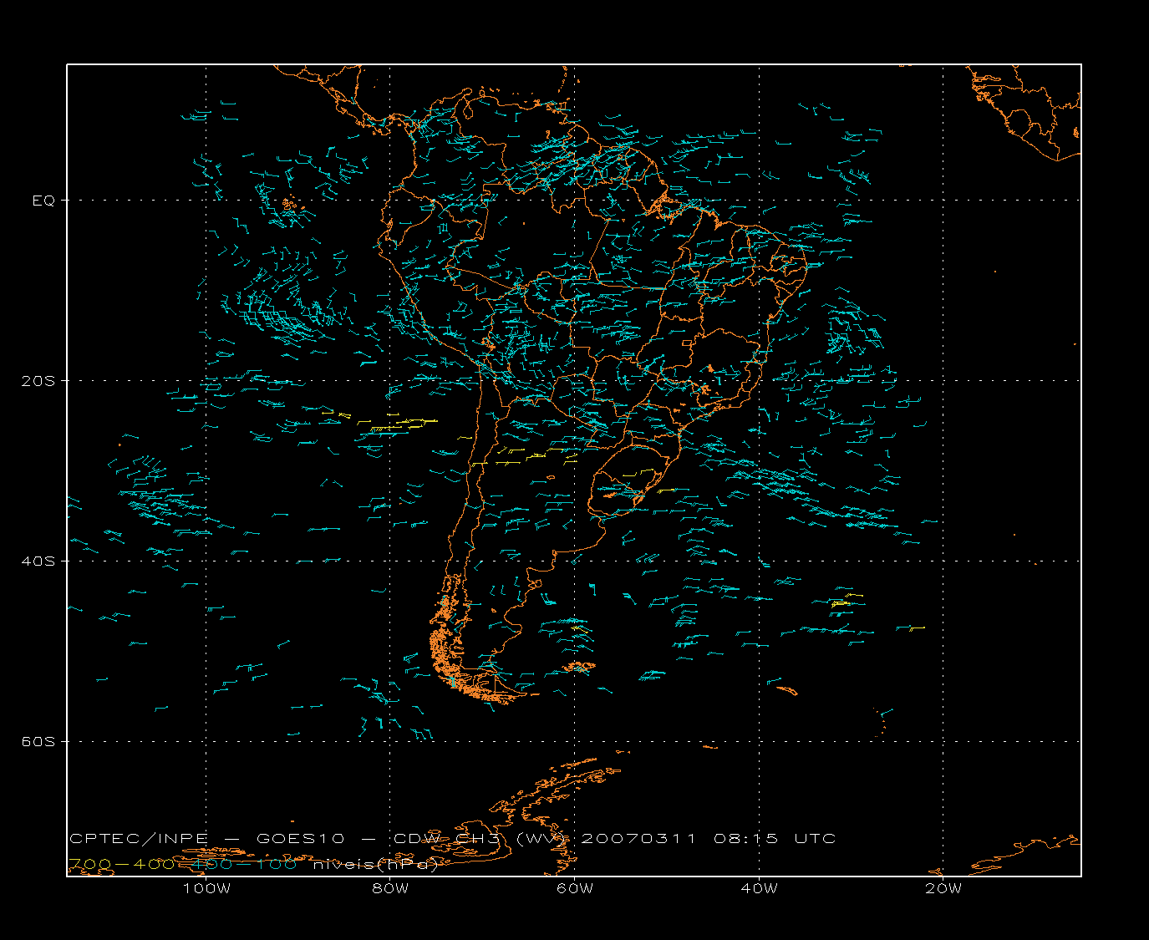
Task: Click the 20S latitude label
Action: tap(38, 381)
